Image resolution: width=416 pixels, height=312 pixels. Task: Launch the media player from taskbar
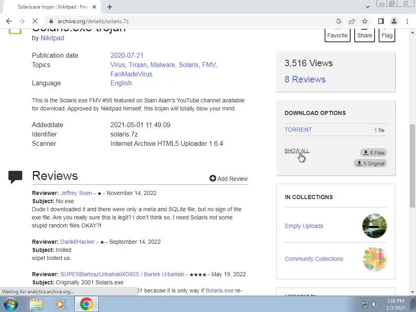61,304
